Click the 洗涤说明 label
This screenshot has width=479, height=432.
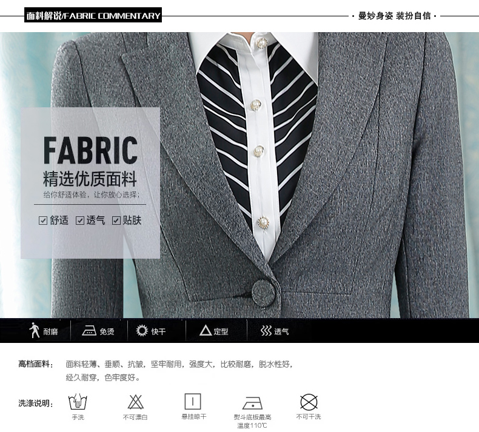(36, 403)
